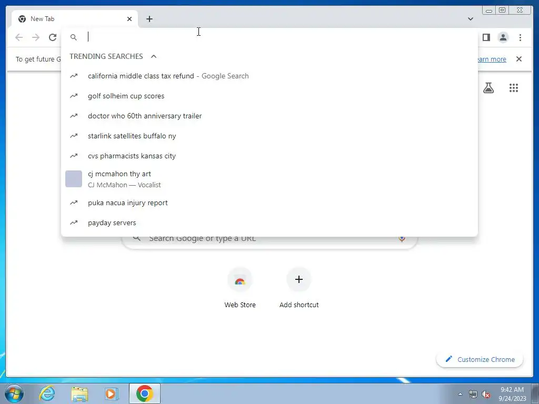Toggle the side panel icon
This screenshot has width=539, height=404.
(486, 37)
